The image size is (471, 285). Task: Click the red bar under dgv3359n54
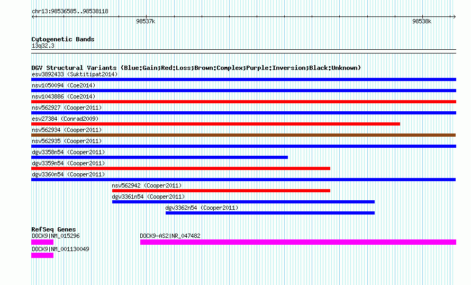181,168
